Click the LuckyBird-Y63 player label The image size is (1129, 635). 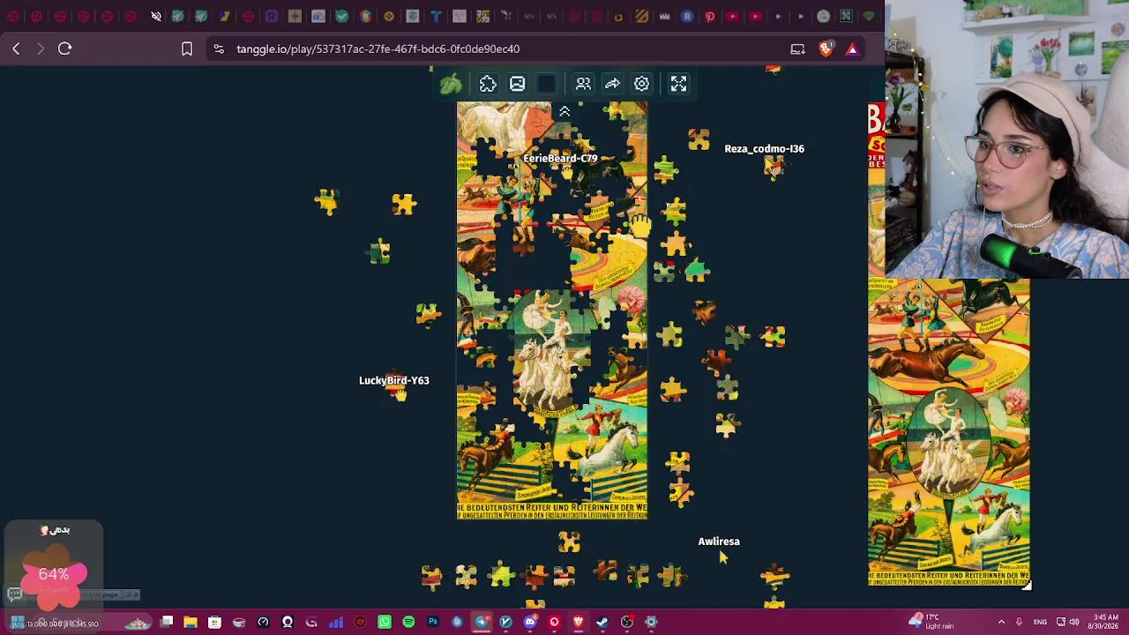pos(394,381)
